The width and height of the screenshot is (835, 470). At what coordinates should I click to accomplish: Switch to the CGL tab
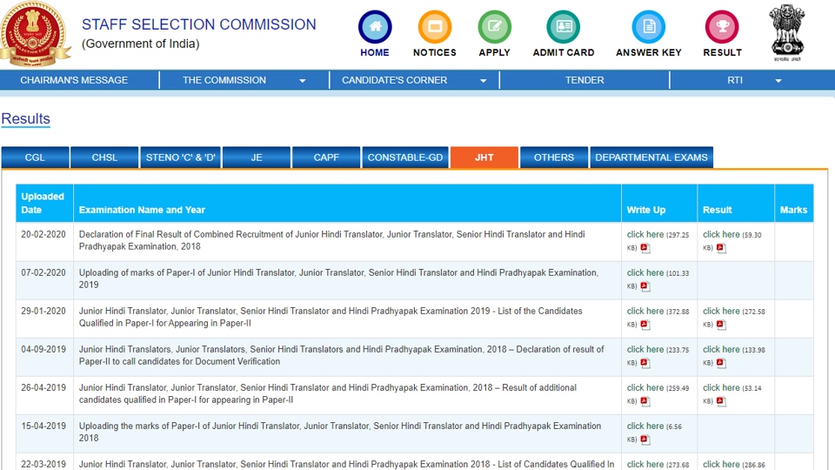[x=35, y=158]
